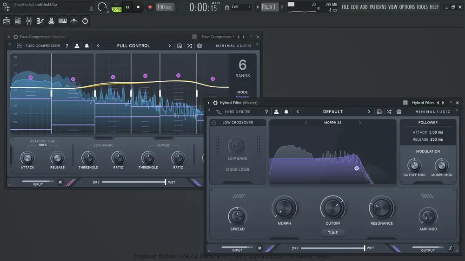This screenshot has width=465, height=261.
Task: Go to previous Fuse Compressor preset
Action: (98, 46)
